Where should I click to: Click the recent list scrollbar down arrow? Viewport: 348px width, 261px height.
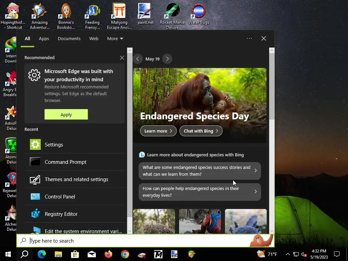point(130,231)
